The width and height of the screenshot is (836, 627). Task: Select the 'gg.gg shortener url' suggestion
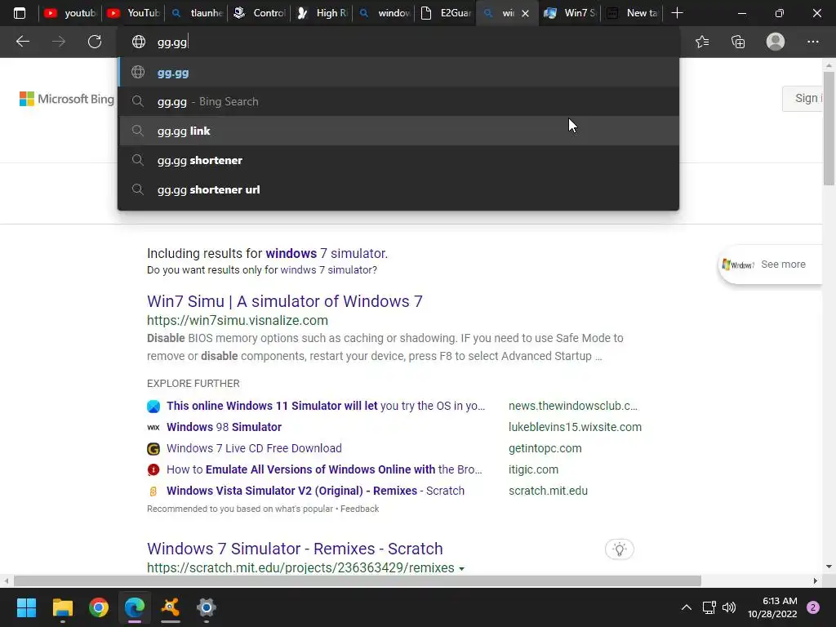coord(398,189)
